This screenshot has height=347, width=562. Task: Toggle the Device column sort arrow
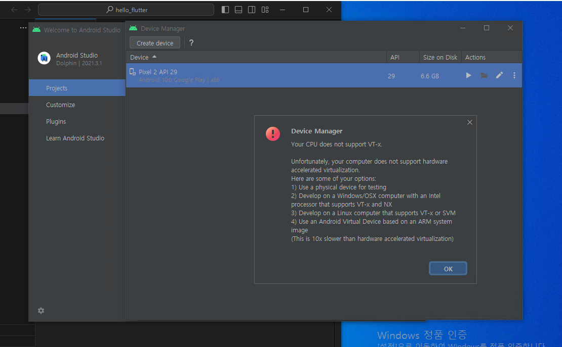pyautogui.click(x=154, y=57)
